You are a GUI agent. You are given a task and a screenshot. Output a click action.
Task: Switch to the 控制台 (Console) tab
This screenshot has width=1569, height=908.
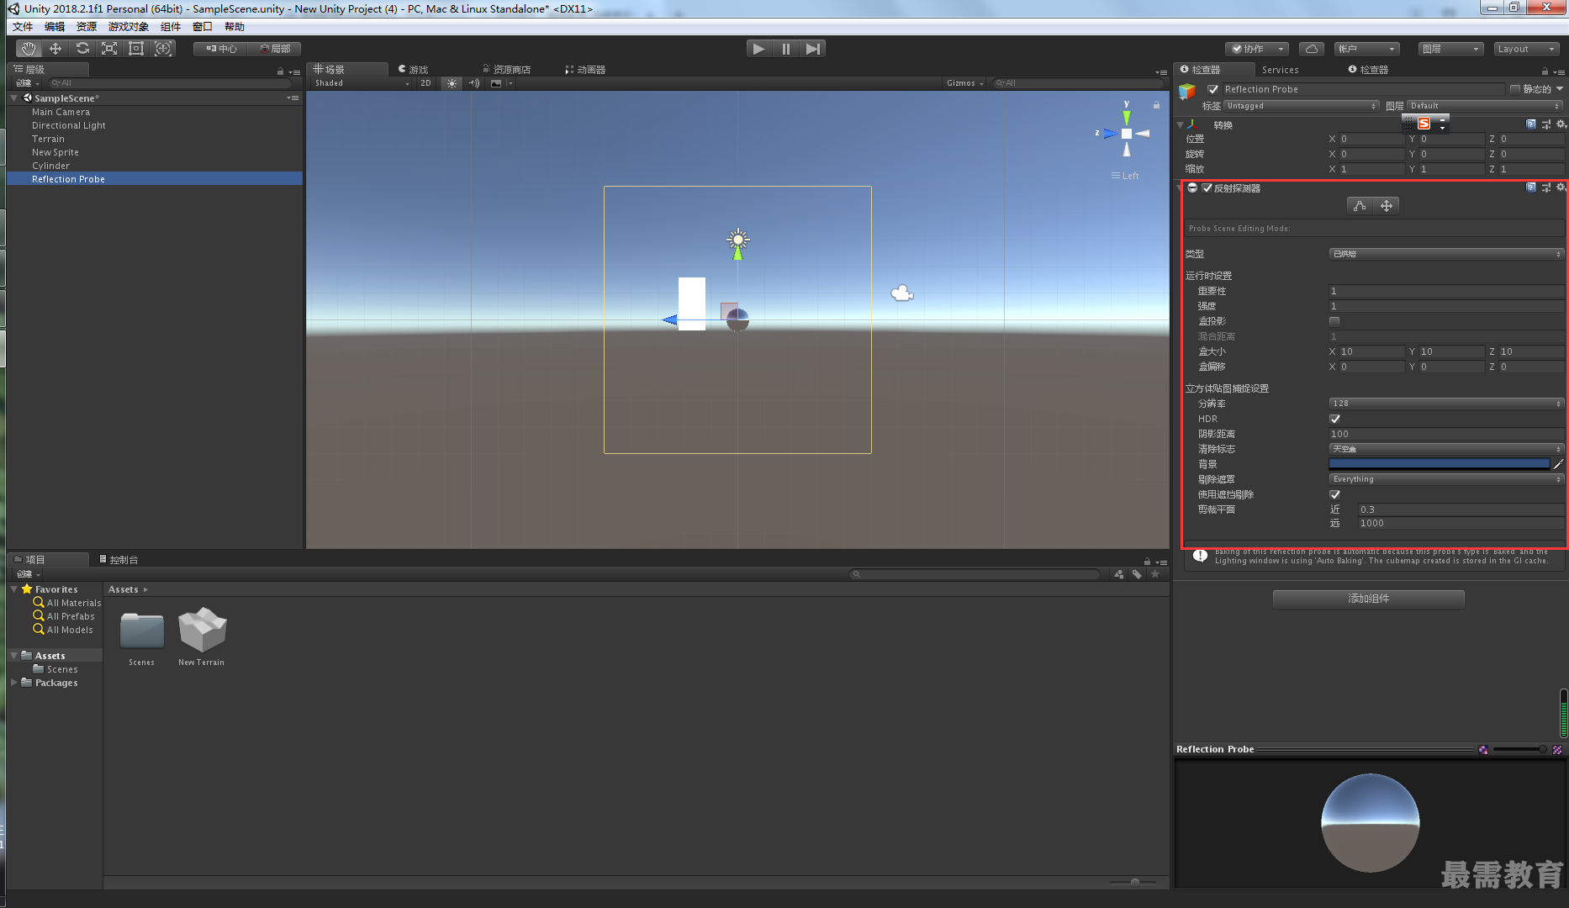coord(119,560)
